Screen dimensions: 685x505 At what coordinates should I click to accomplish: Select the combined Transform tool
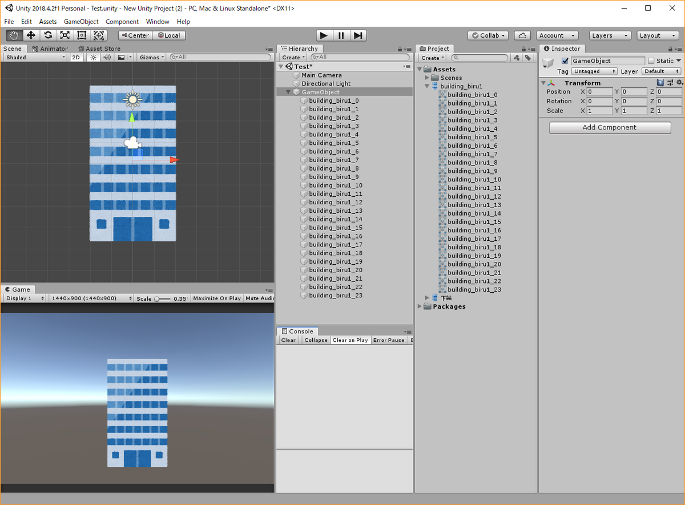coord(98,35)
